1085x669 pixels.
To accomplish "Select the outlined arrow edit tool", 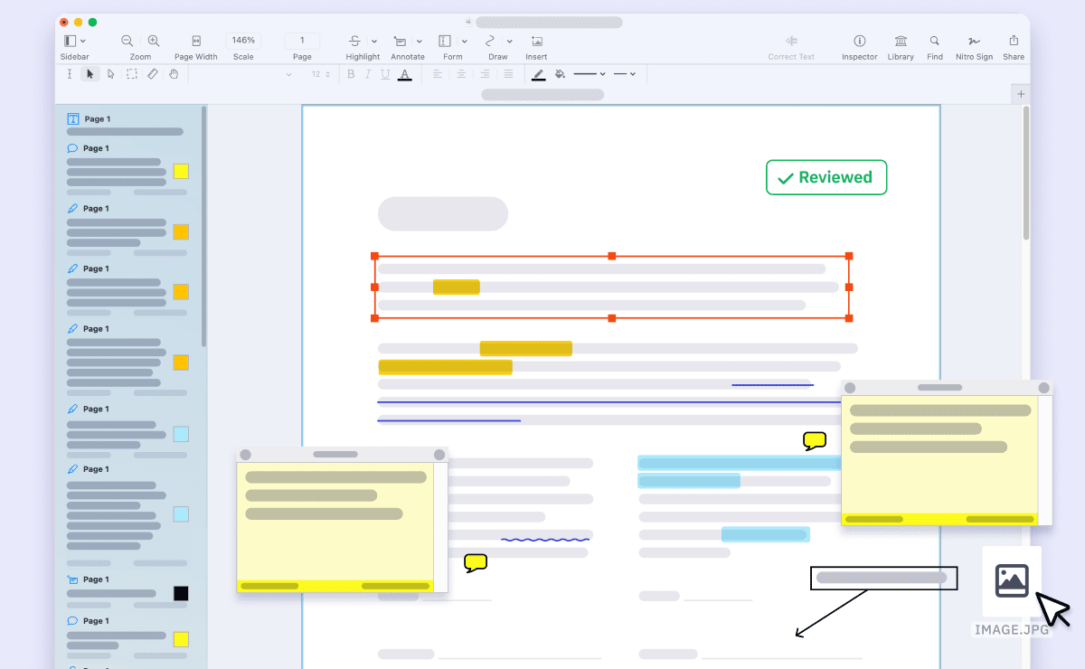I will tap(111, 74).
